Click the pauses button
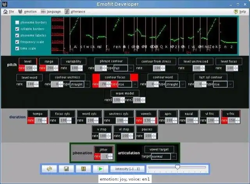The width and height of the screenshot is (250, 184). pyautogui.click(x=147, y=129)
